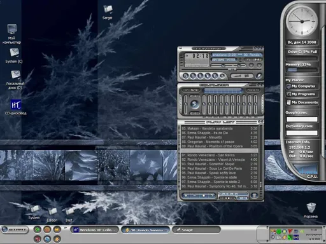This screenshot has height=244, width=326.
Task: Click Winamp previous track button
Action: click(186, 76)
